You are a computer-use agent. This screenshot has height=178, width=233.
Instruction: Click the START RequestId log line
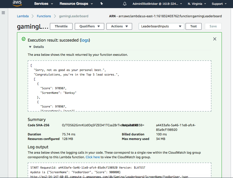[x=88, y=168]
